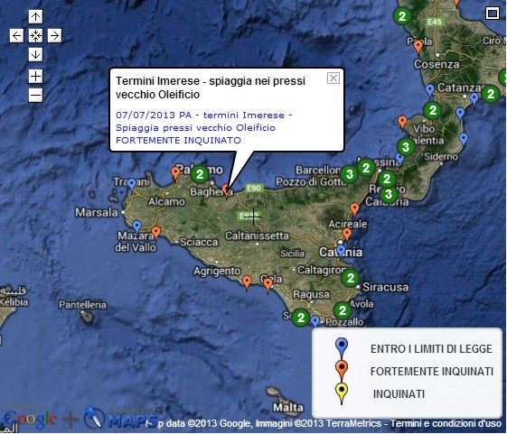
Task: Click the blue marker at Trapani
Action: coord(131,184)
